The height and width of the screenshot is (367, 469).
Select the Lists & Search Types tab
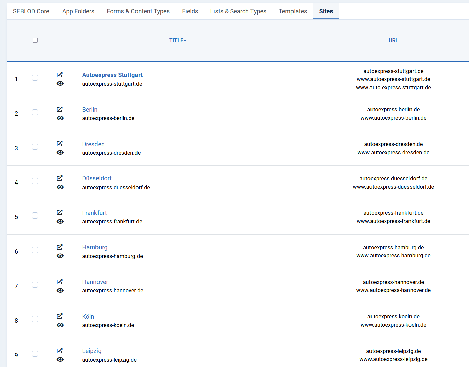coord(238,11)
